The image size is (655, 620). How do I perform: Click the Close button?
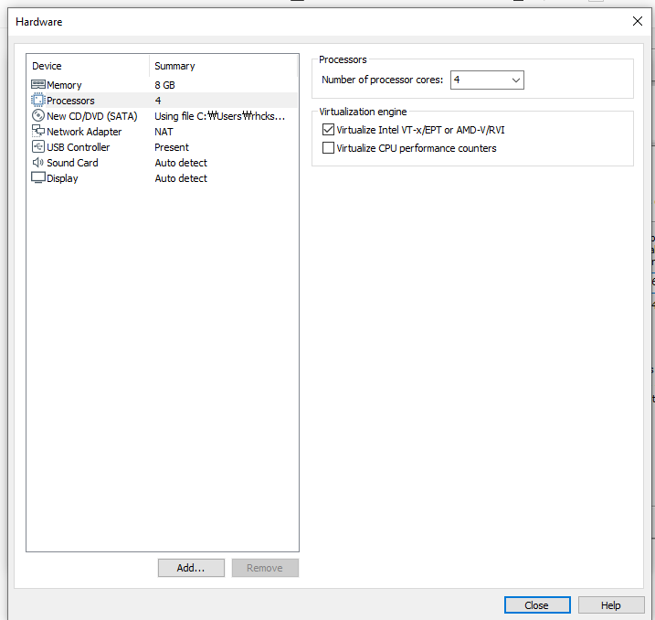point(537,605)
